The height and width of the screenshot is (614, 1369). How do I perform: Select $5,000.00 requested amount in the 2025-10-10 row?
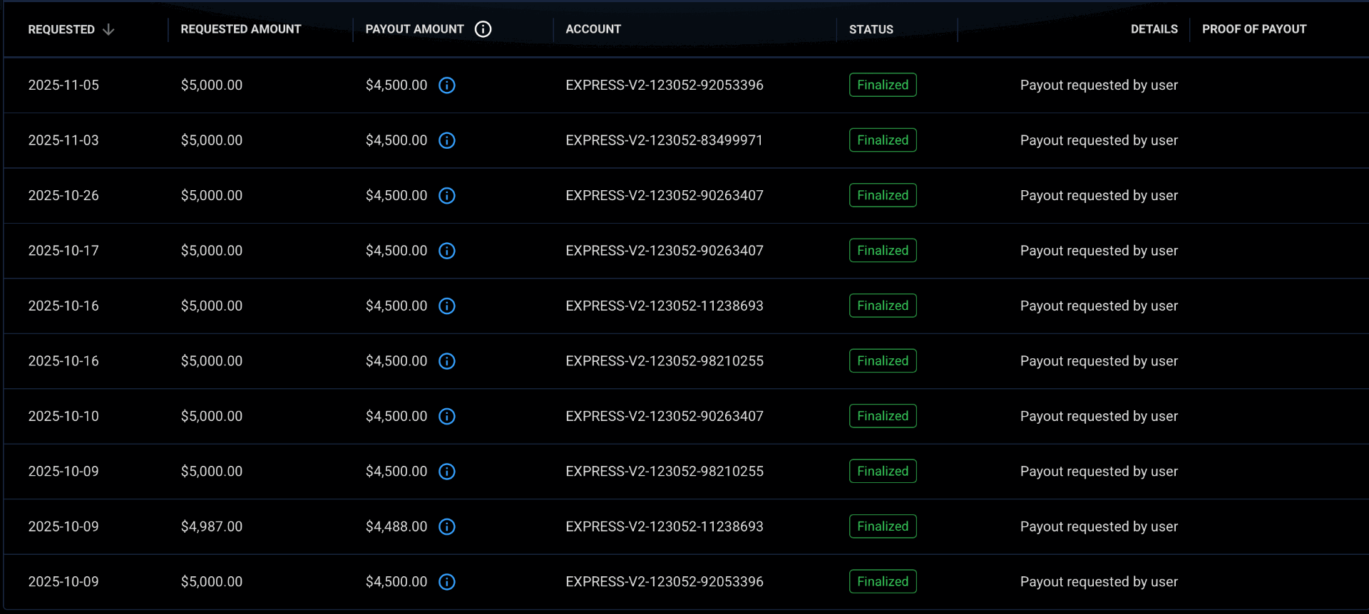pyautogui.click(x=212, y=417)
